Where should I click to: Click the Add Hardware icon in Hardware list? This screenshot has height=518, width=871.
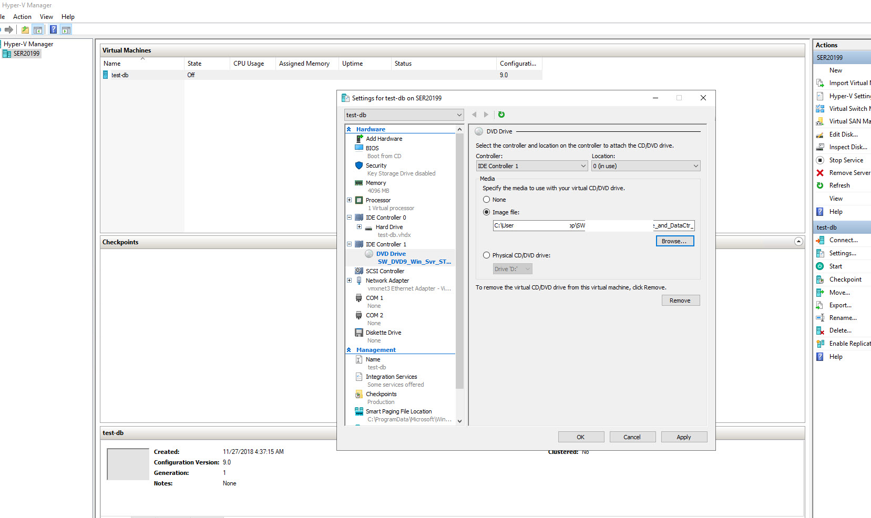coord(360,139)
